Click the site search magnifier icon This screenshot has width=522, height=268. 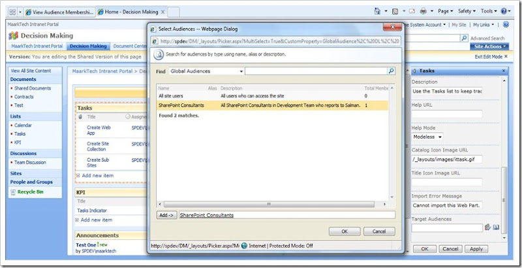pos(465,38)
